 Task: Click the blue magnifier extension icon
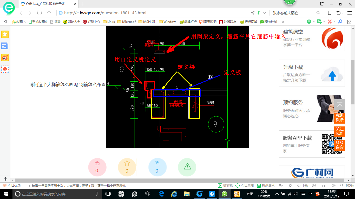pos(340,22)
